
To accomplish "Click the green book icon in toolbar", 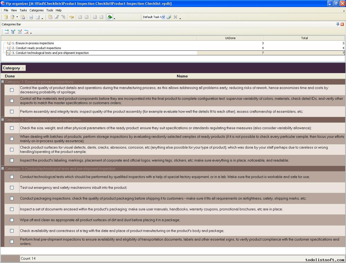I will [110, 17].
